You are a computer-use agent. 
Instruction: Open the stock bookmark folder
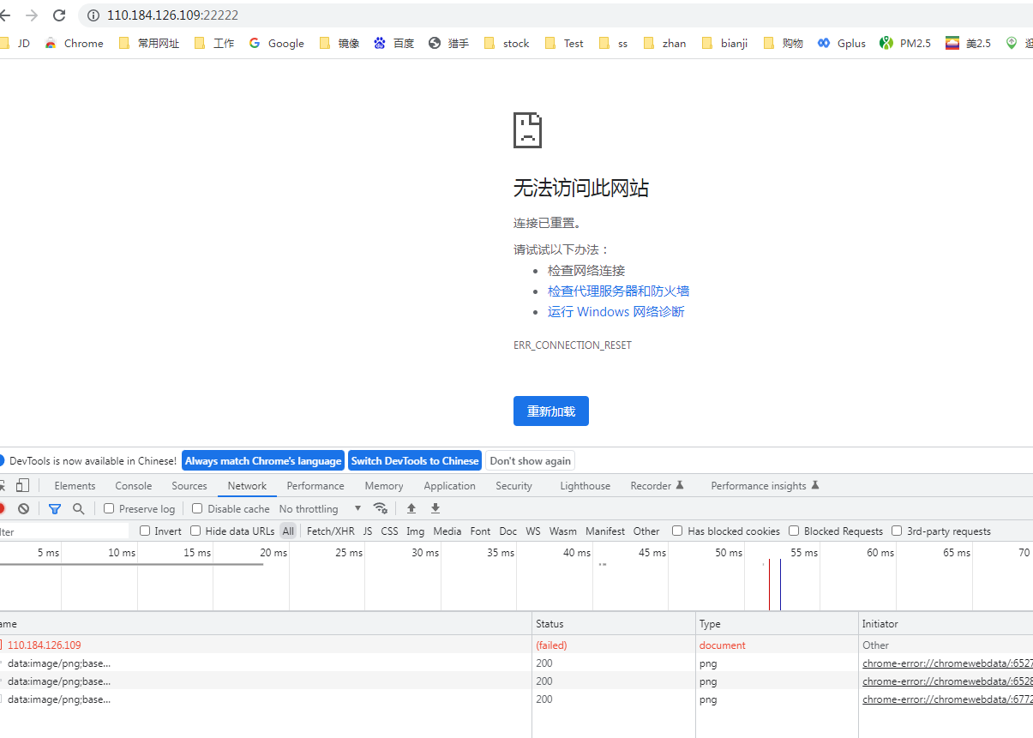[x=507, y=43]
